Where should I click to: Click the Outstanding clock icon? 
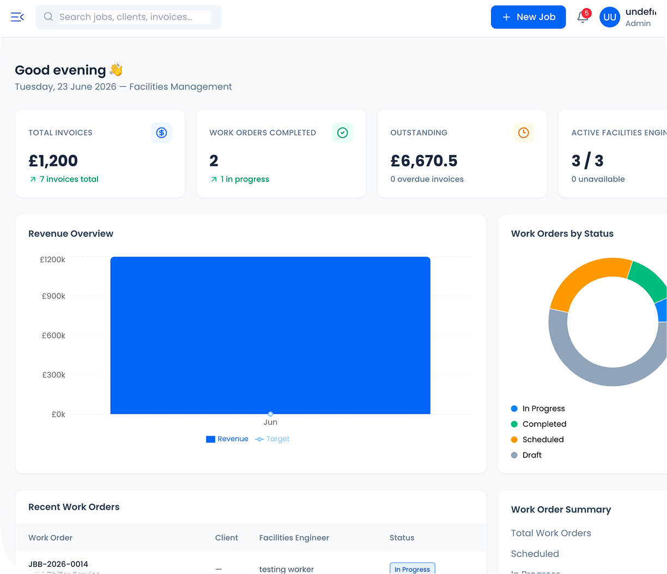tap(523, 132)
